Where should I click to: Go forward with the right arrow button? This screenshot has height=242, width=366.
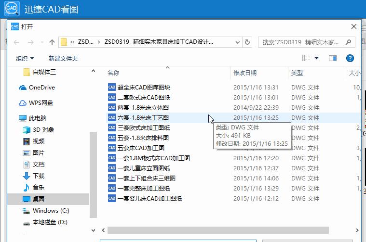click(30, 42)
